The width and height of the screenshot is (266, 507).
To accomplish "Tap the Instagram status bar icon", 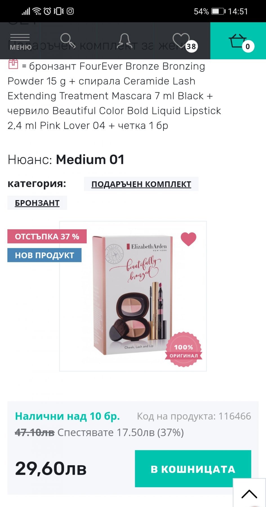I will [70, 11].
